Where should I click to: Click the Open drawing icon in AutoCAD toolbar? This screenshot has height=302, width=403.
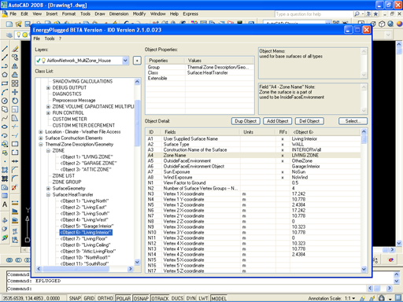point(18,24)
